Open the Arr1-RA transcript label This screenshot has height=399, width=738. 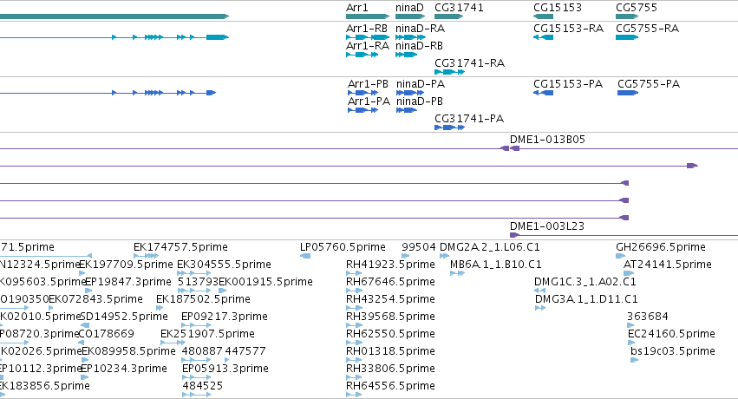[368, 46]
